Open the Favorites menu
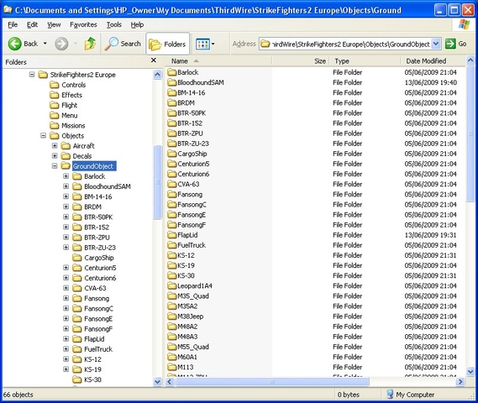Image resolution: width=478 pixels, height=403 pixels. [x=83, y=24]
